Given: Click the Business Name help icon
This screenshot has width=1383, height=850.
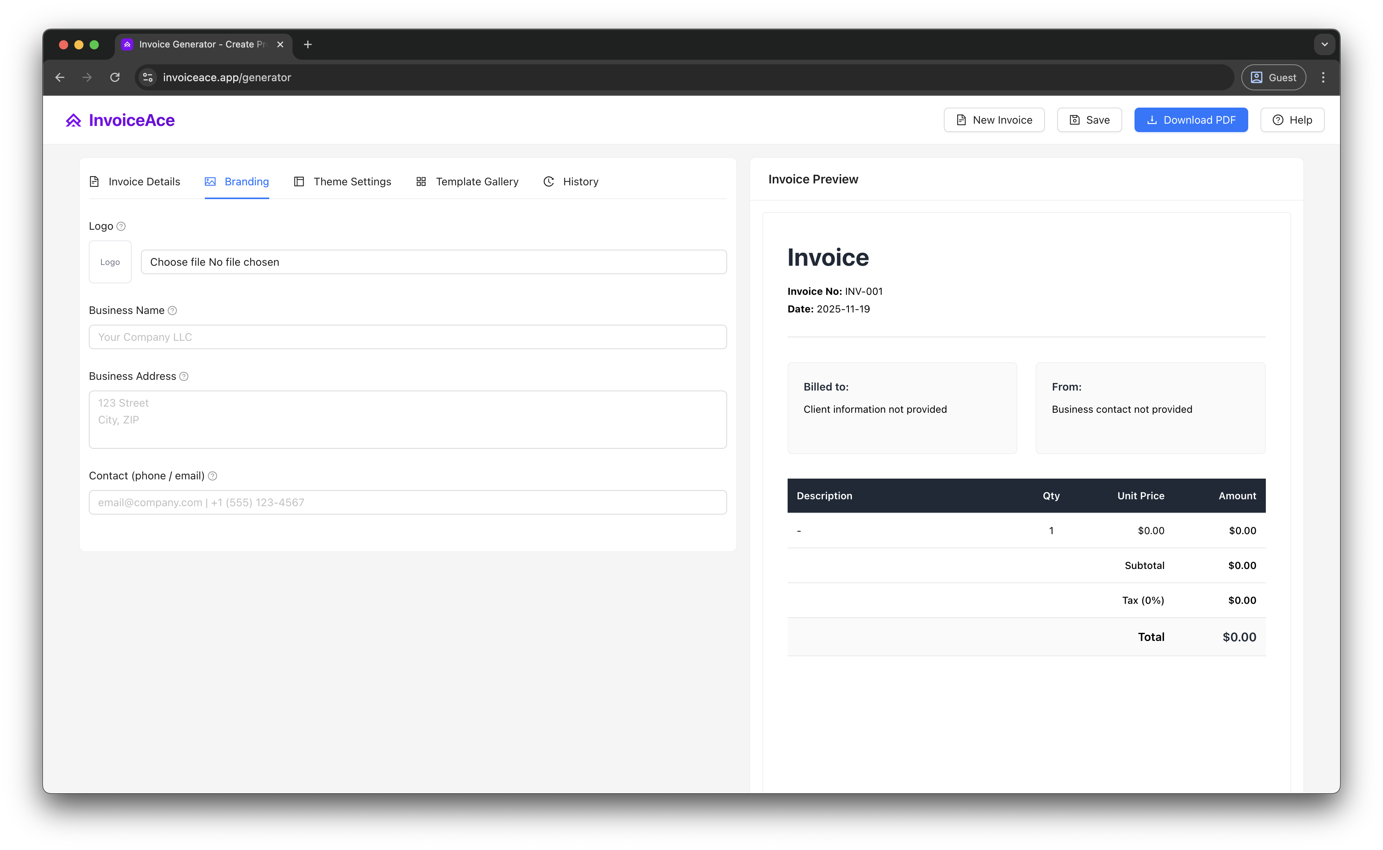Looking at the screenshot, I should point(173,310).
